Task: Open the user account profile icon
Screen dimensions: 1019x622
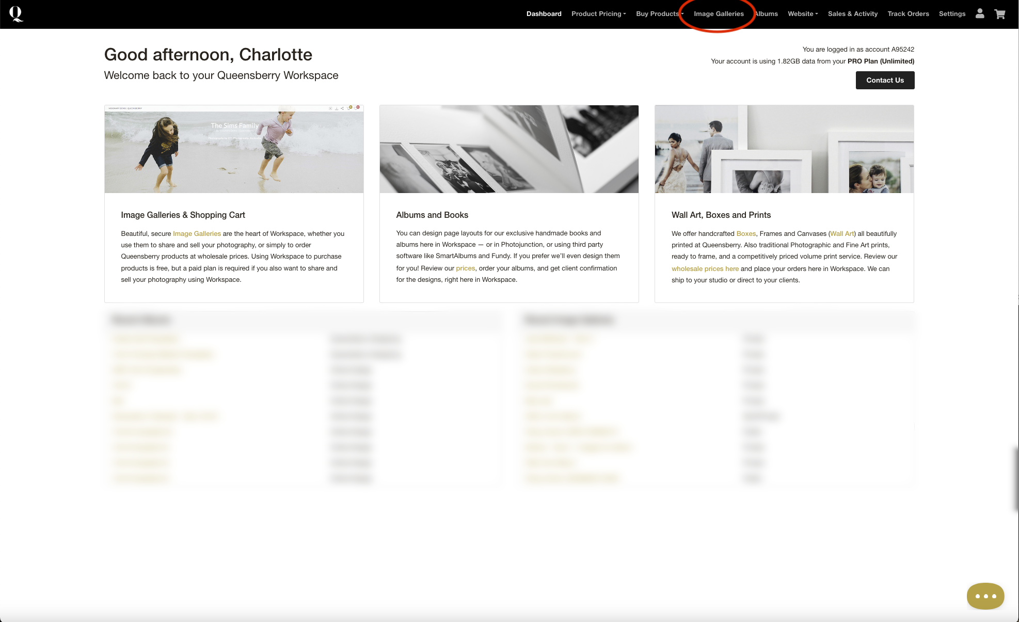Action: click(979, 14)
